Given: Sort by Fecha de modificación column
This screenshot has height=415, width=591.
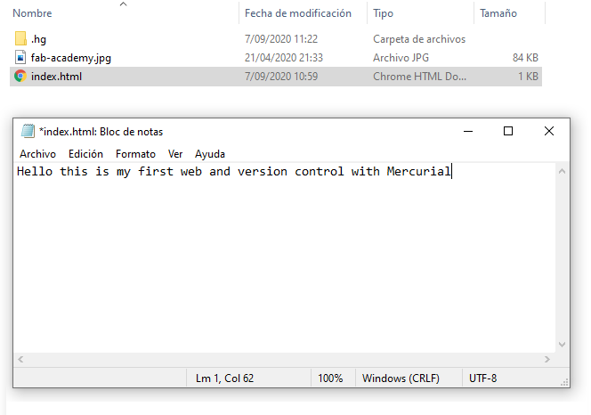Looking at the screenshot, I should click(x=298, y=14).
